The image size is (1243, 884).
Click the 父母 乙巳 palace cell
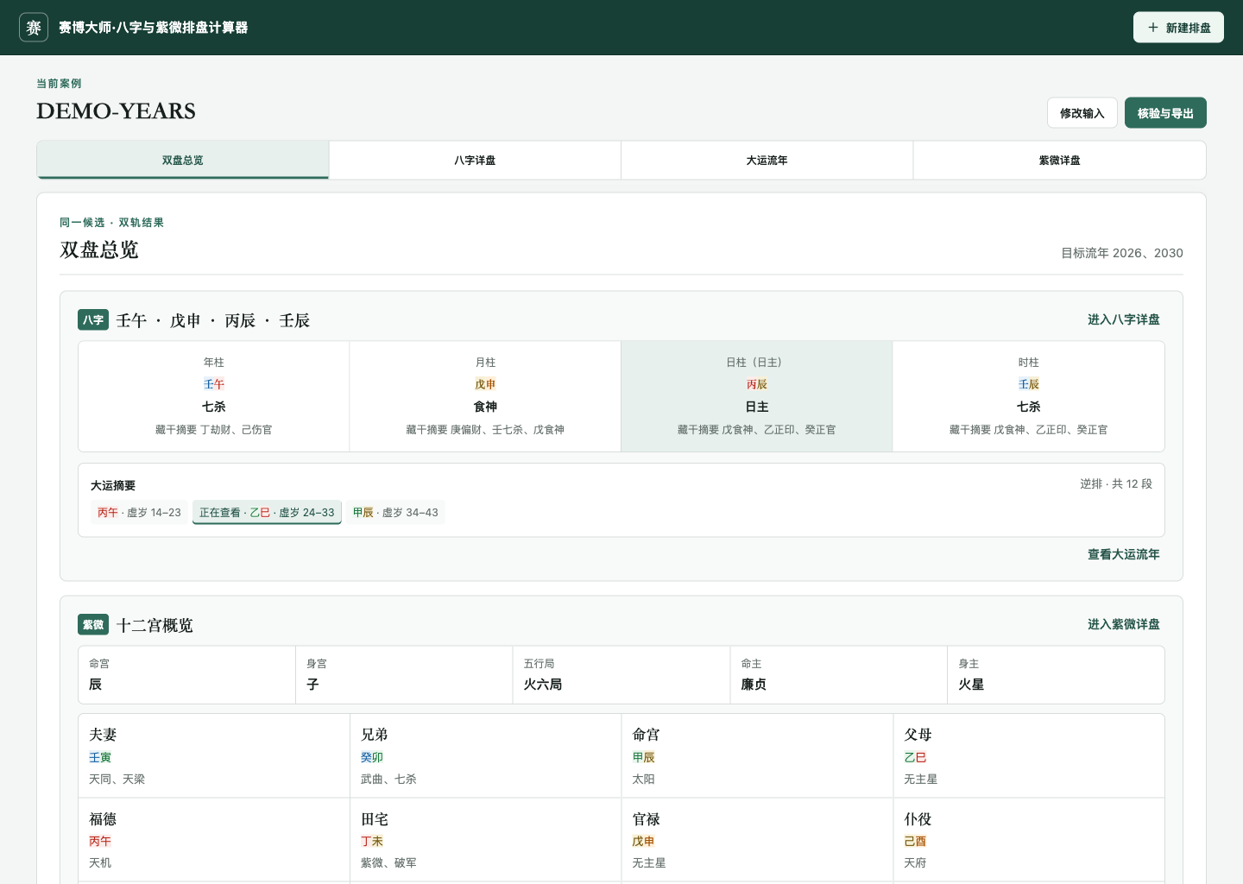[x=1029, y=755]
